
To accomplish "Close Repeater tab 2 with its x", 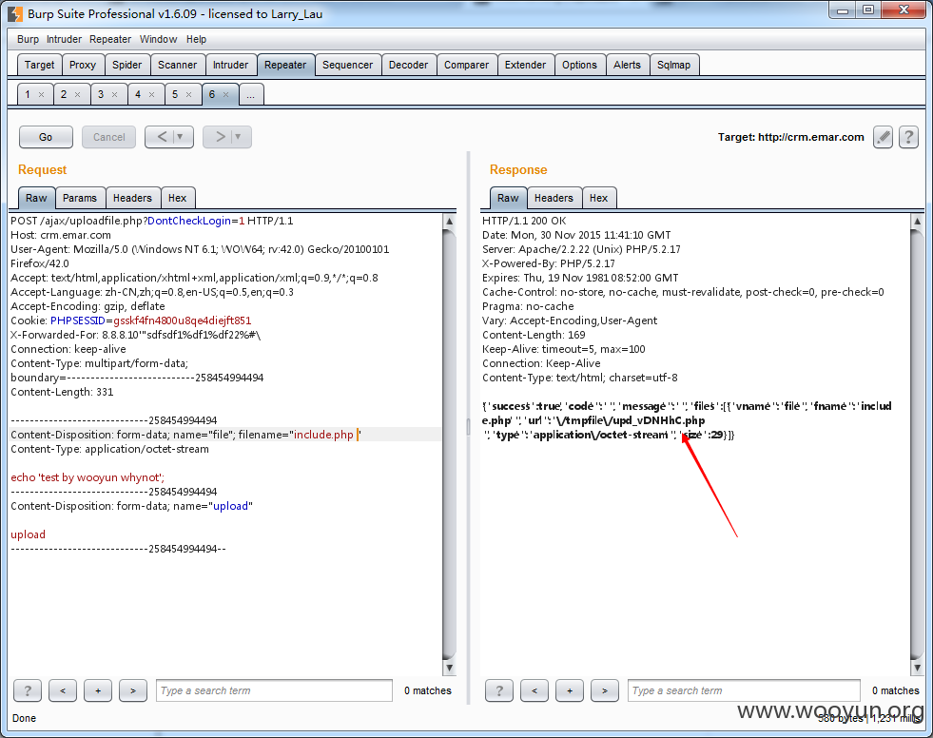I will click(x=77, y=95).
